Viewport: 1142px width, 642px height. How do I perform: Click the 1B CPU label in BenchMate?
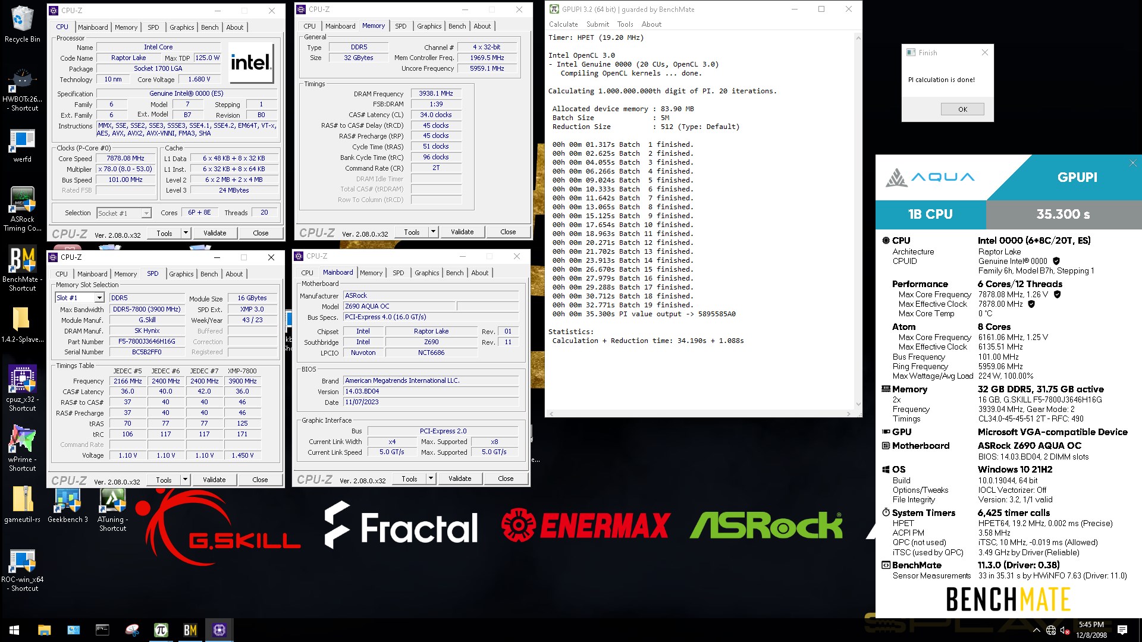930,214
